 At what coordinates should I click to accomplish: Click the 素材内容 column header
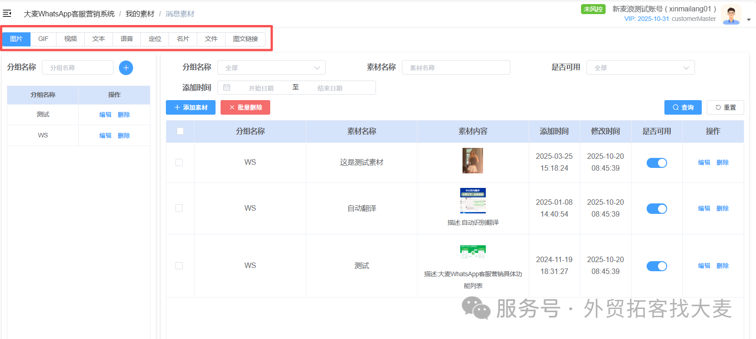pos(473,131)
